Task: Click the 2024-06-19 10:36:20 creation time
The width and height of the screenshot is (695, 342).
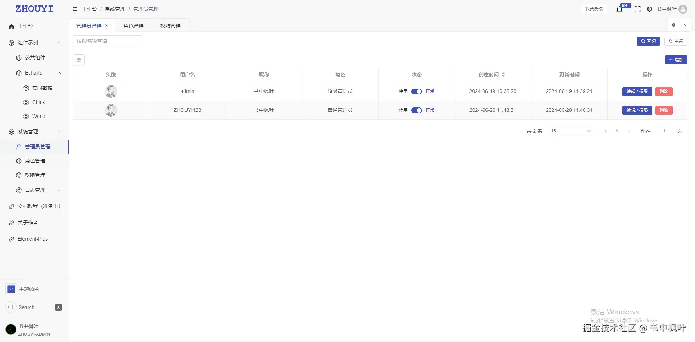Action: click(493, 91)
